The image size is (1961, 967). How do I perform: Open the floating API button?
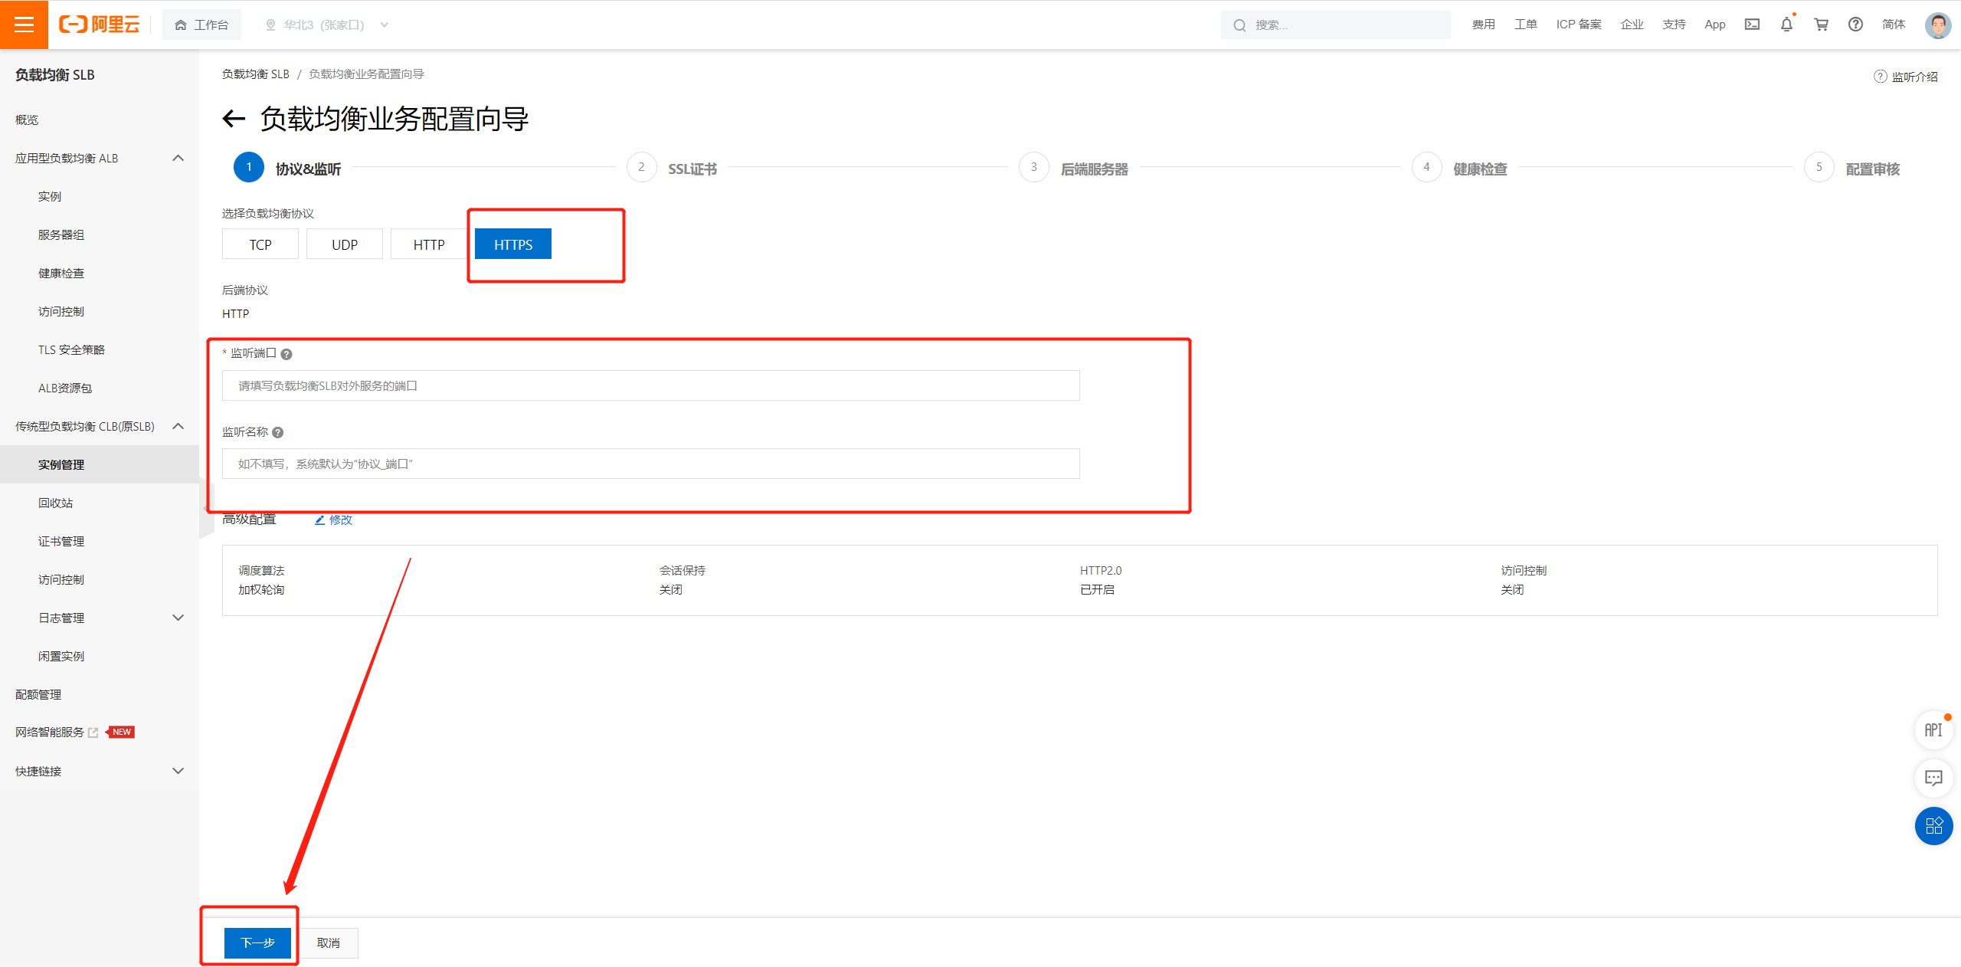pos(1933,730)
